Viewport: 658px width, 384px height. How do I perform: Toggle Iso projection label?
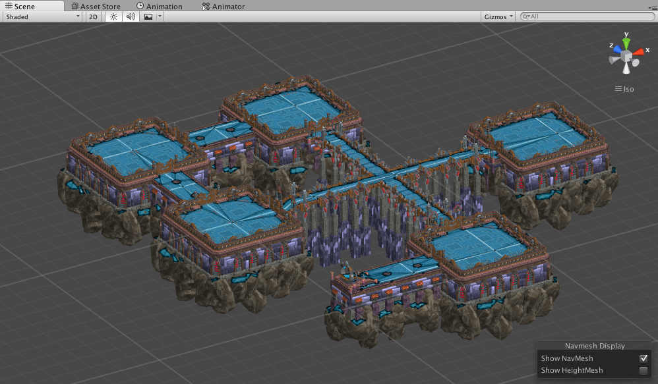pyautogui.click(x=624, y=89)
